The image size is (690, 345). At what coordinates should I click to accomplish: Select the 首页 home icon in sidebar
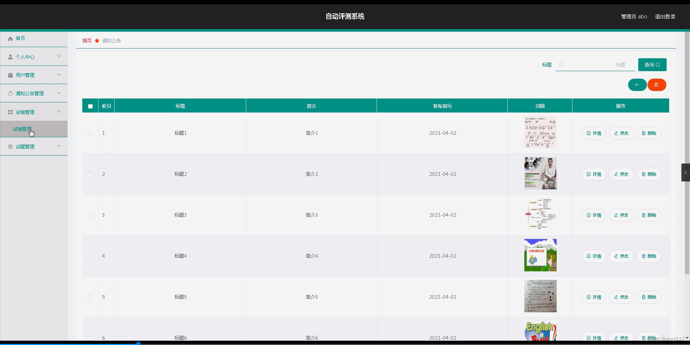pos(10,38)
